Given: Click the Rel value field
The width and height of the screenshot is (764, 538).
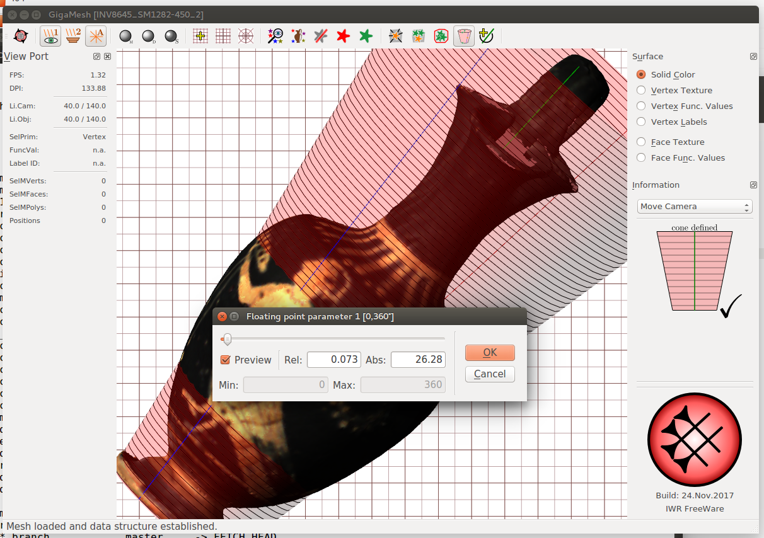Looking at the screenshot, I should 334,360.
